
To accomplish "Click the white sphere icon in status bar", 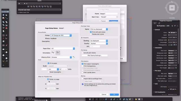I will 139,99.
